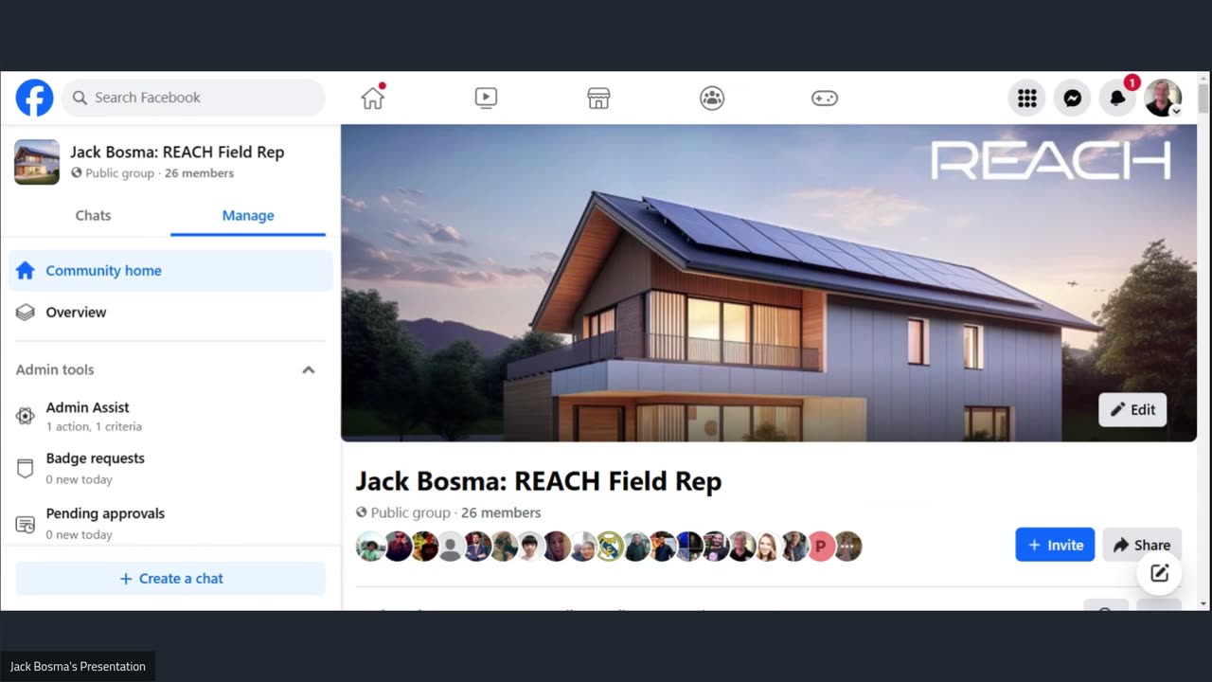Open the Watch video icon
Image resolution: width=1212 pixels, height=682 pixels.
486,98
